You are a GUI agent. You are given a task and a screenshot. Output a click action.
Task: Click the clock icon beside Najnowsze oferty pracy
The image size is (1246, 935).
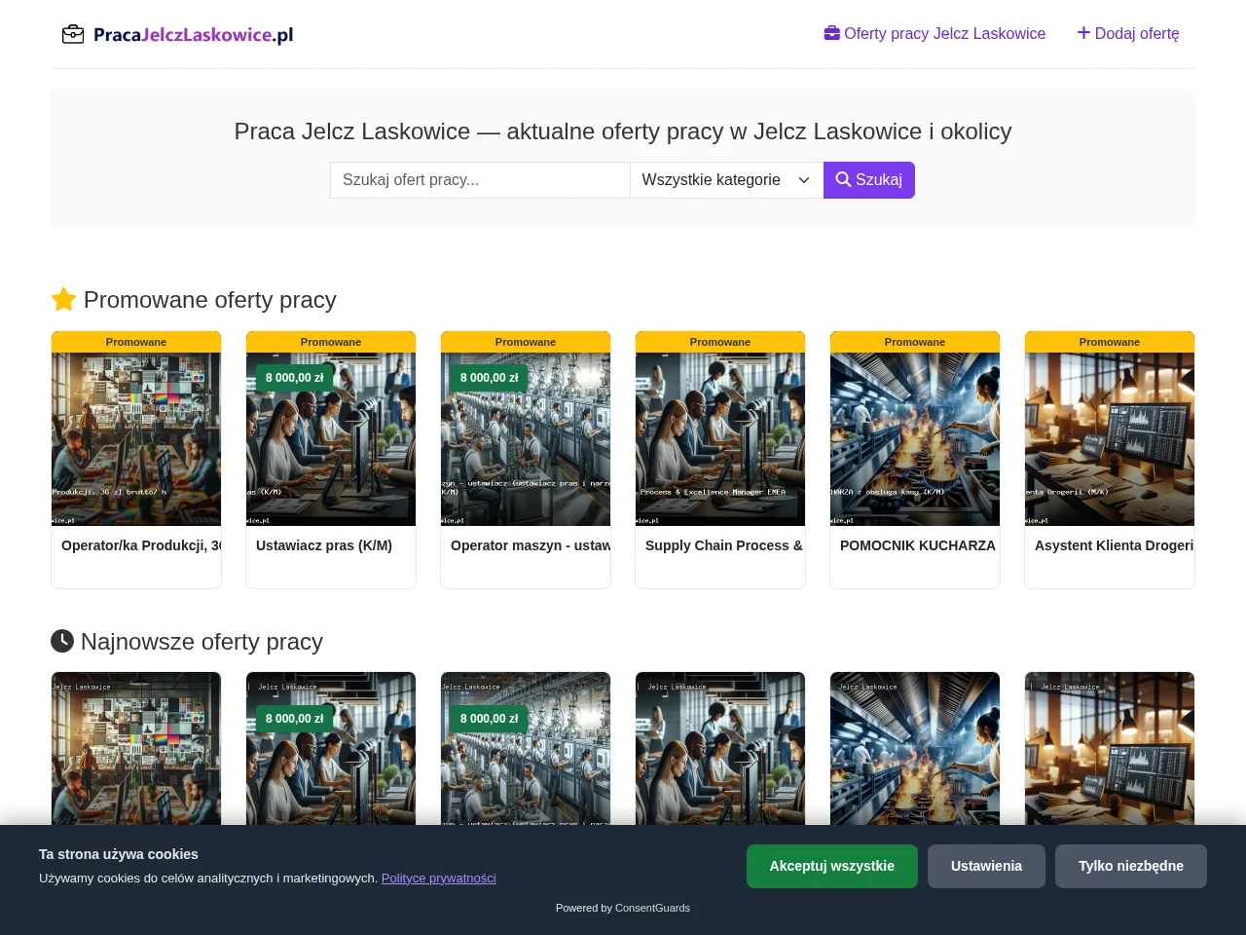(x=62, y=641)
